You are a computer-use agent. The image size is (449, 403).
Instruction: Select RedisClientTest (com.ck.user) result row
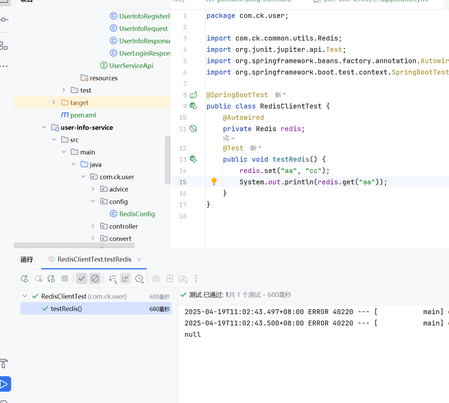(96, 296)
